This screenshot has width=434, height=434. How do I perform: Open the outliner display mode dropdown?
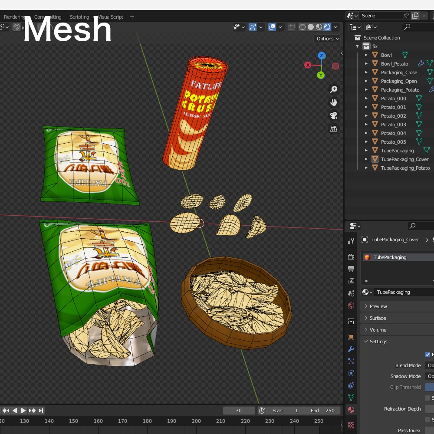coord(355,27)
